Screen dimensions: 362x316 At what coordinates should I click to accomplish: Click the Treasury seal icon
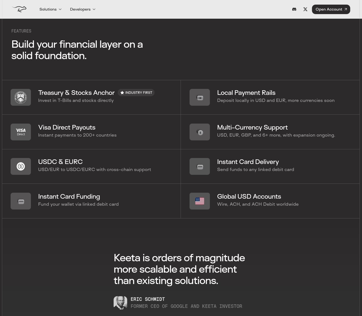[21, 97]
